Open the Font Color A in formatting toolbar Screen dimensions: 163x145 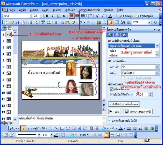[x=110, y=16]
